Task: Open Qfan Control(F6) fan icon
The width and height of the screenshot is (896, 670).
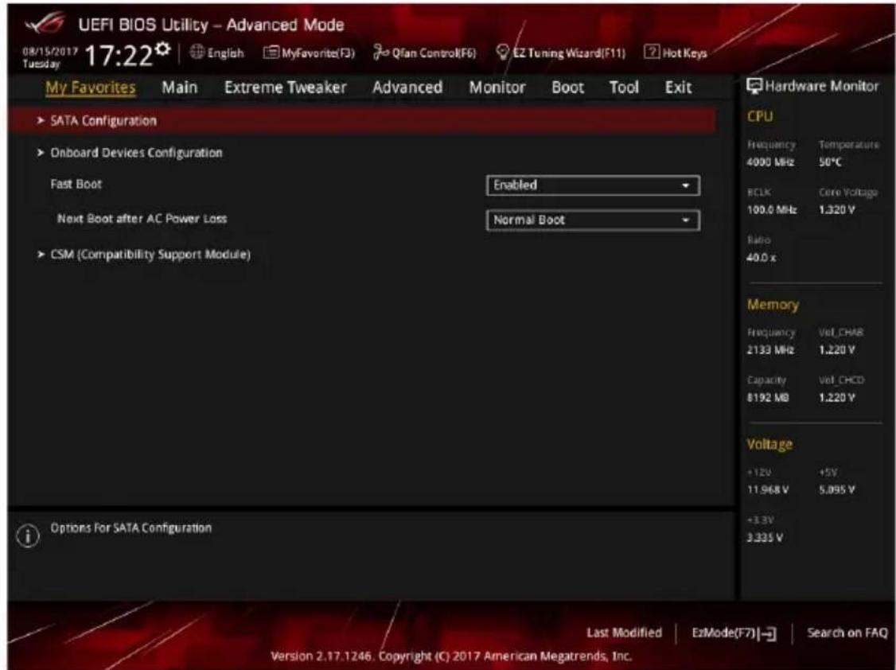Action: 380,53
